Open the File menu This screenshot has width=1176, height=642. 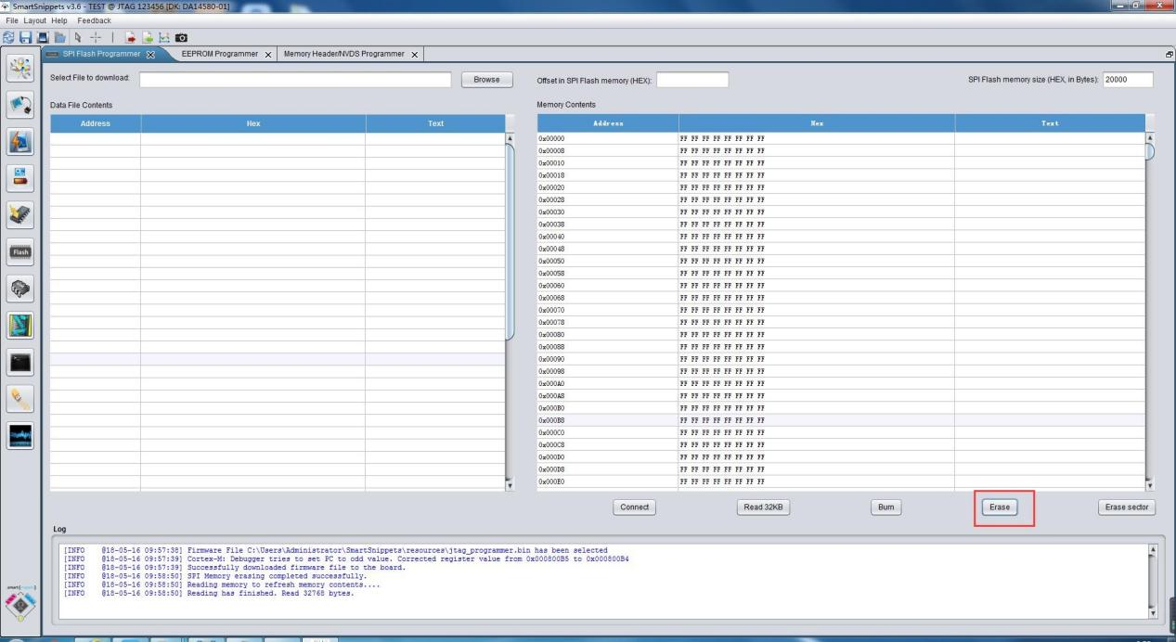12,20
